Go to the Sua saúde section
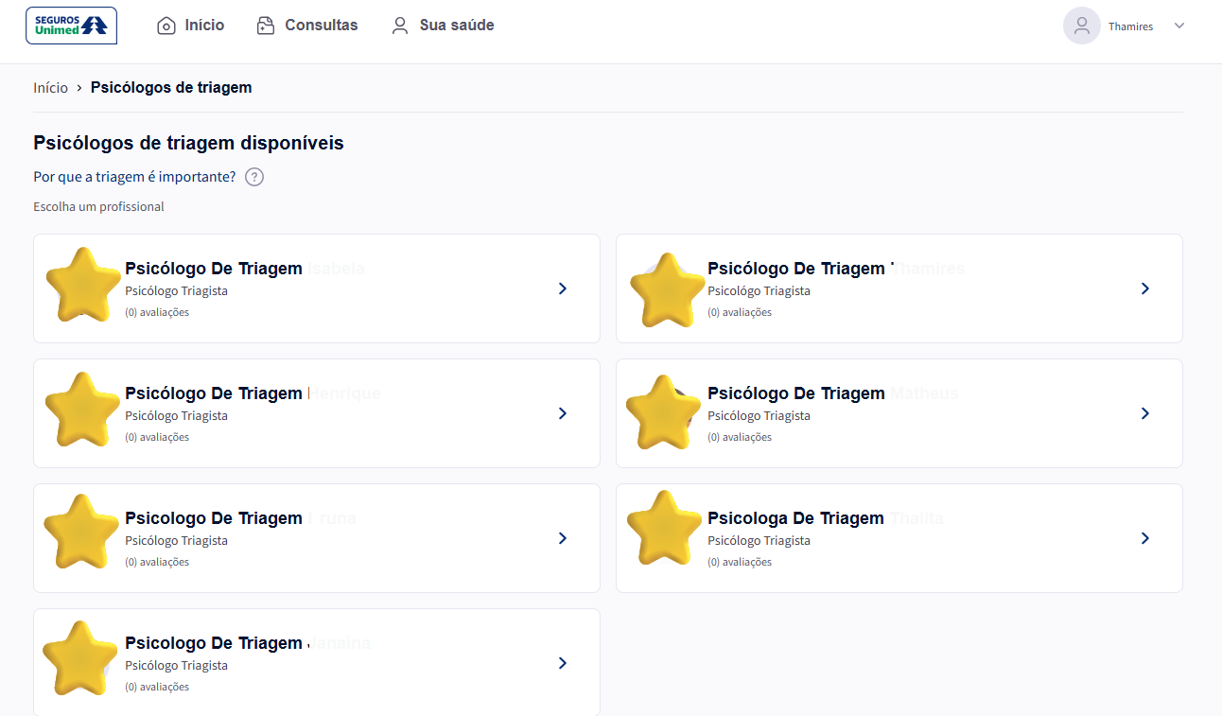 click(457, 26)
